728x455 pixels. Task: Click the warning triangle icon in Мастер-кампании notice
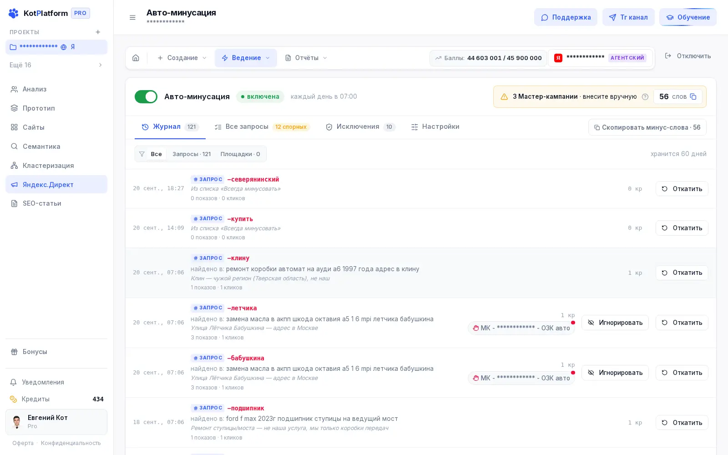pos(504,96)
